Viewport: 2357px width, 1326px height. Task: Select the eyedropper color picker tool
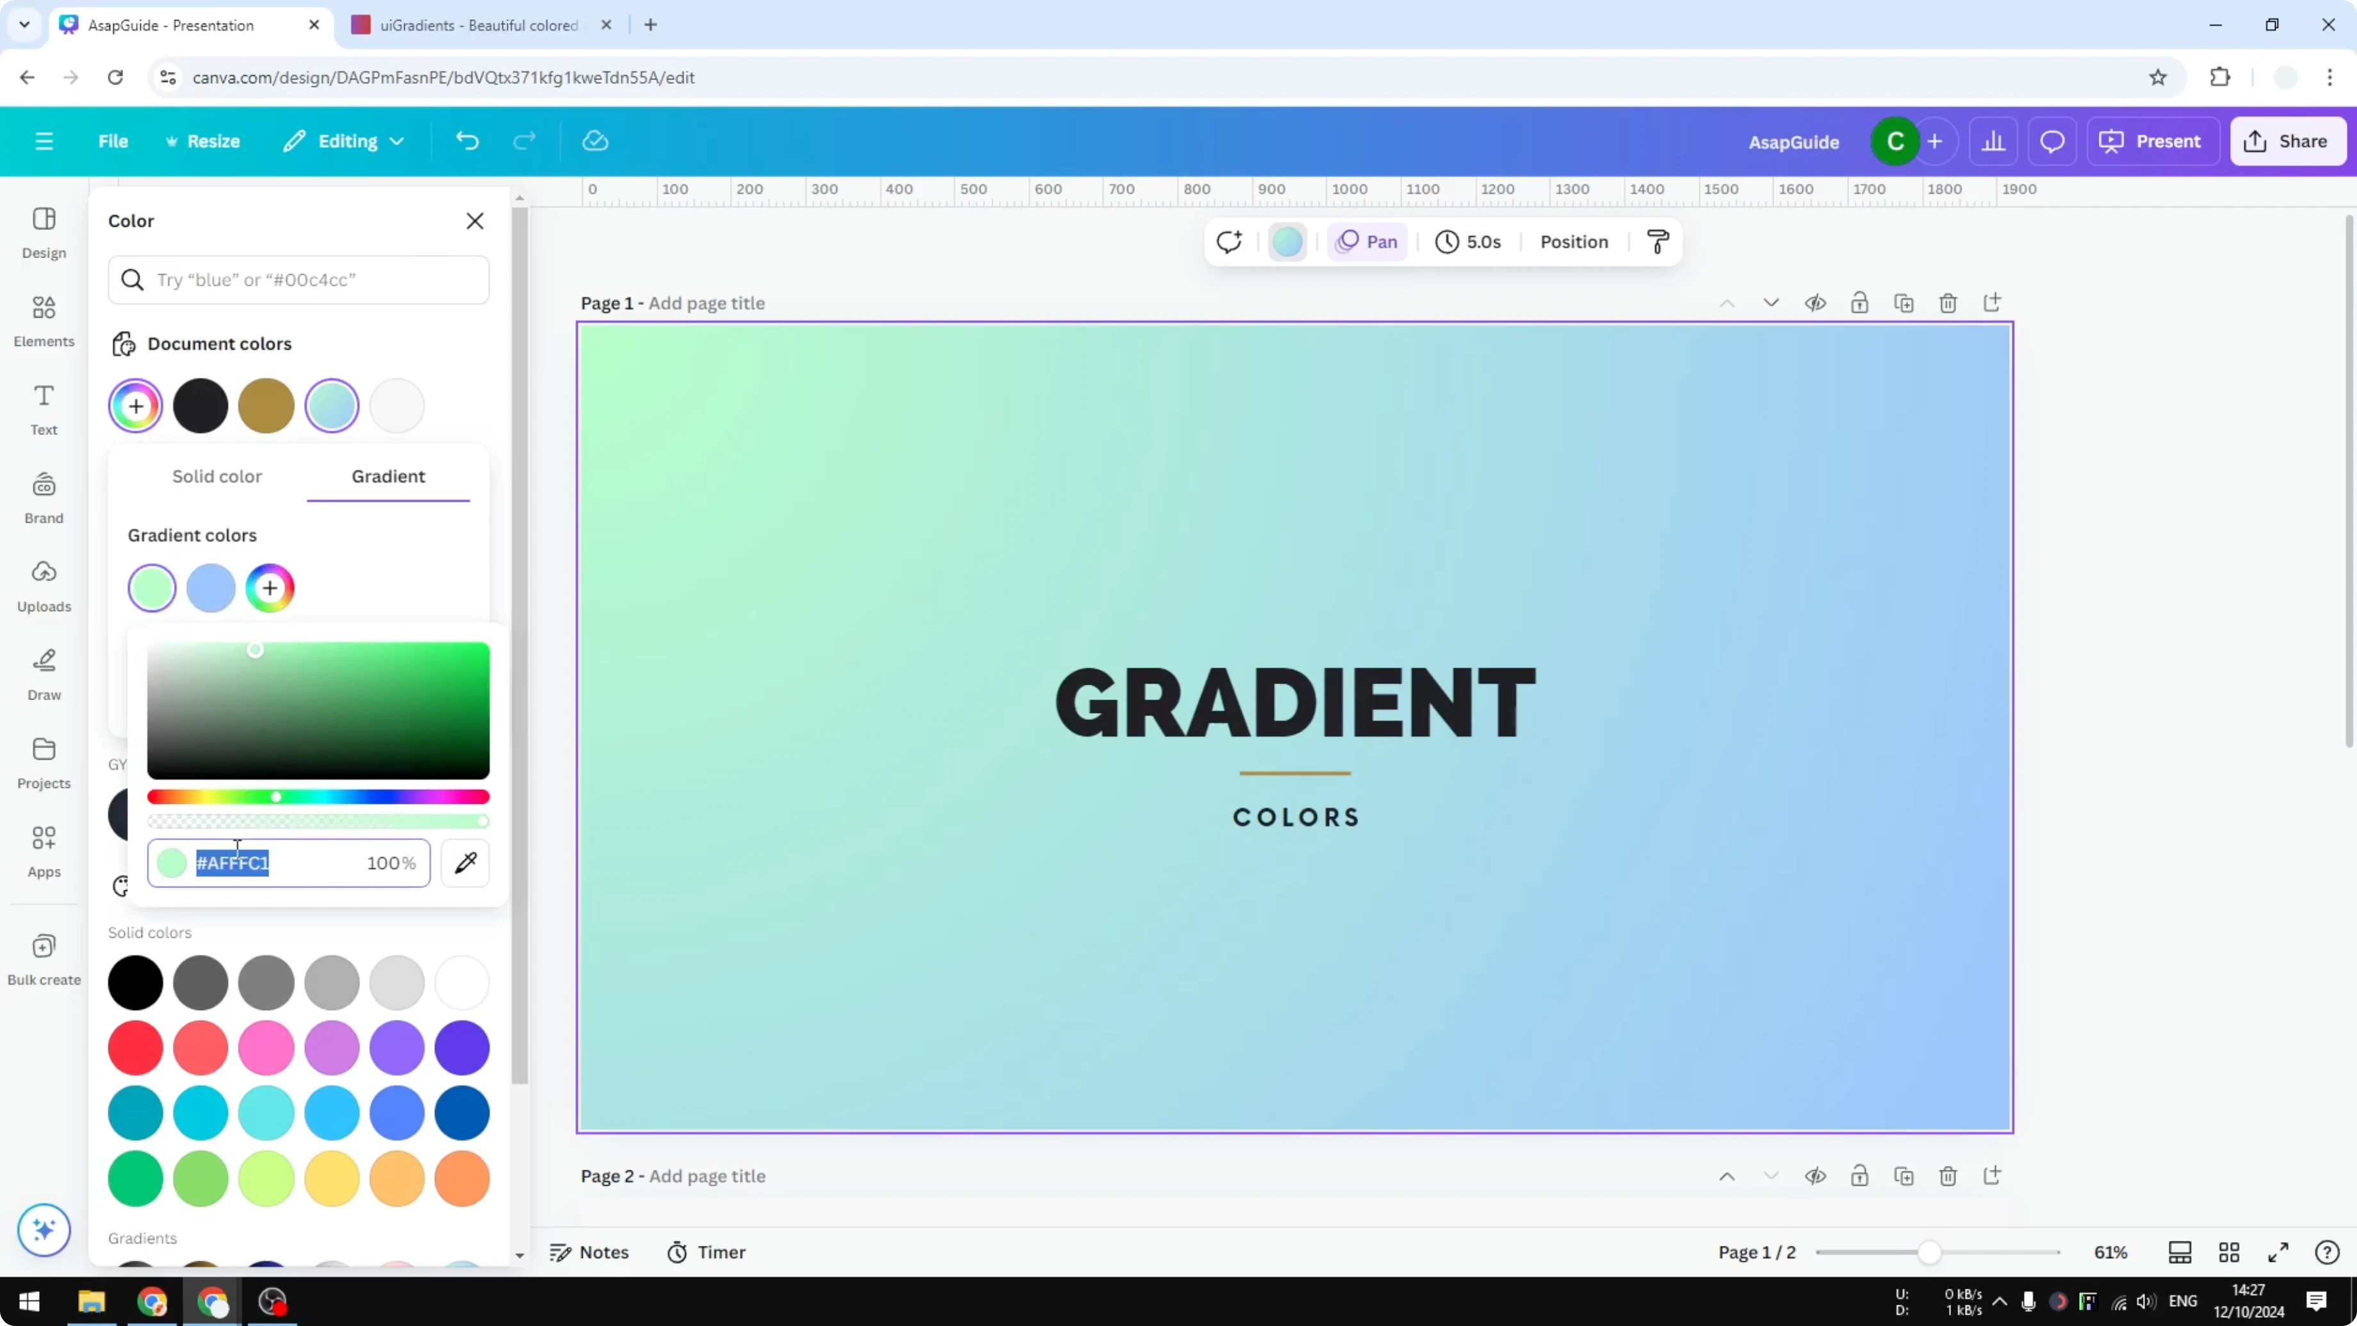[465, 863]
